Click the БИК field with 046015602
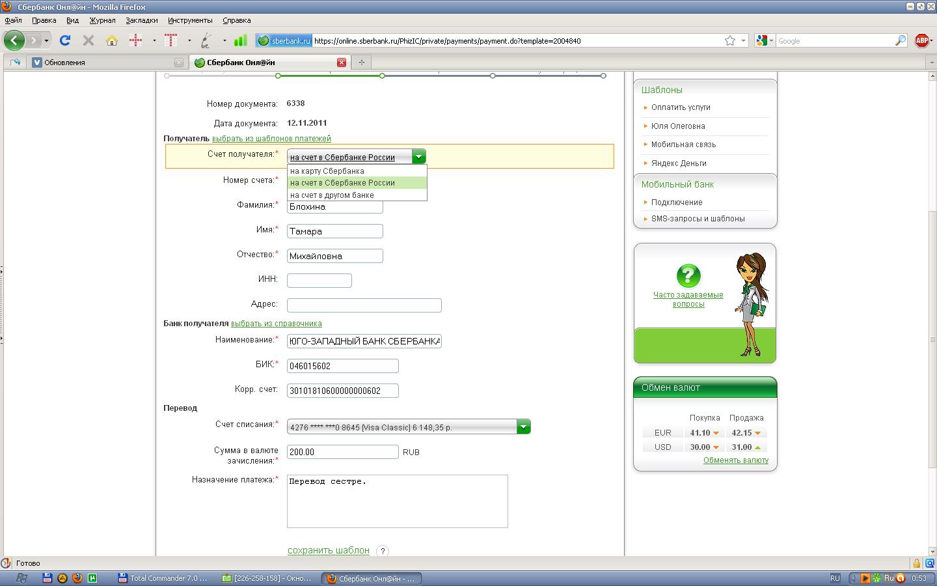This screenshot has height=586, width=937. click(x=343, y=366)
